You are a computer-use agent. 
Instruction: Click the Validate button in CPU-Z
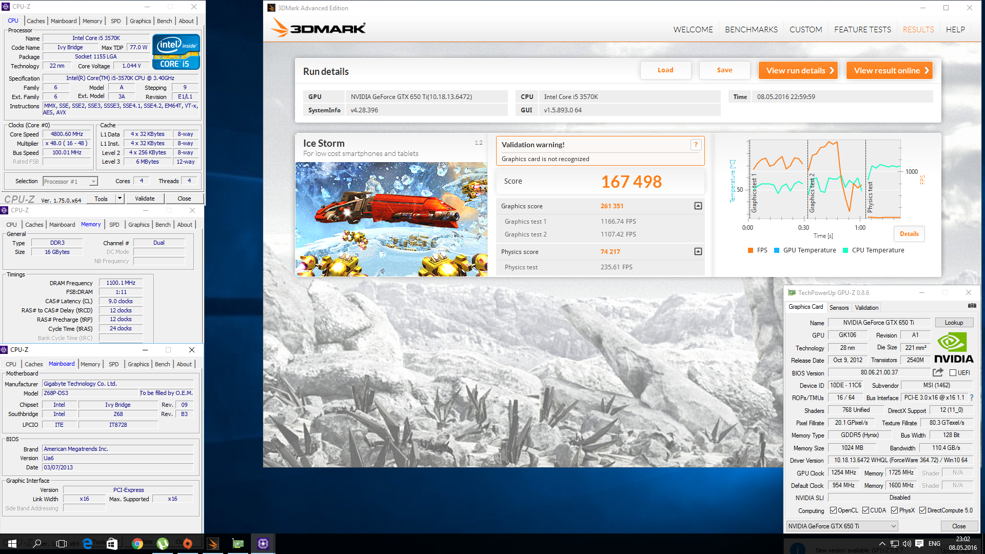pyautogui.click(x=145, y=199)
